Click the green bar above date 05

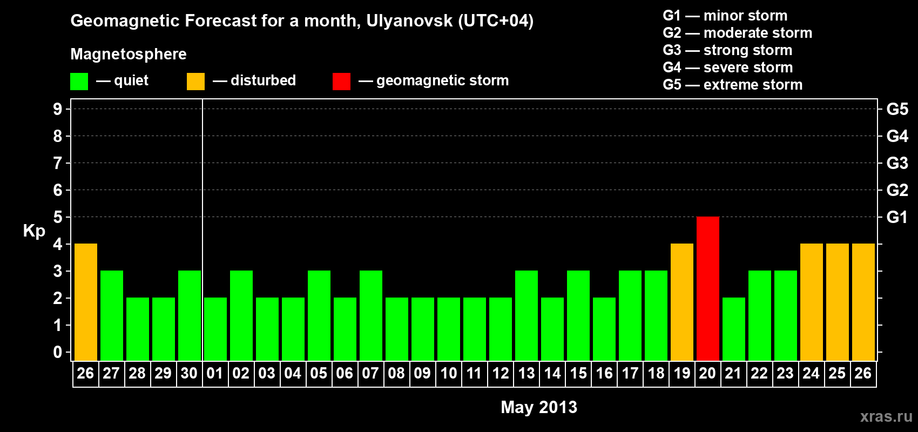[x=319, y=315]
